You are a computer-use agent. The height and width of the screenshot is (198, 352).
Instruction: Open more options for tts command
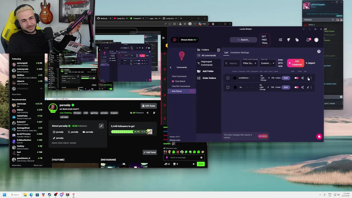coord(311,87)
